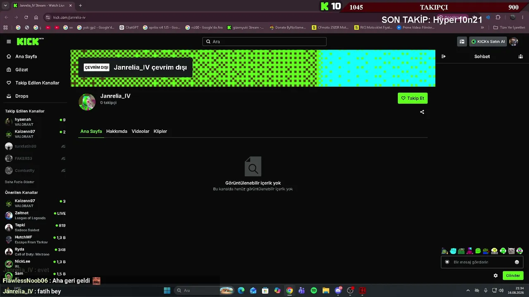Open the Kick hamburger sidebar menu
529x297 pixels.
pos(9,42)
